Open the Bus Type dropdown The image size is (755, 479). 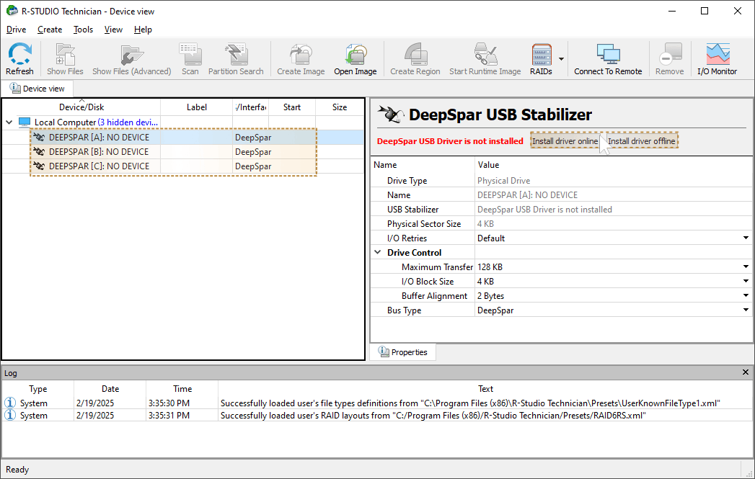[x=746, y=310]
